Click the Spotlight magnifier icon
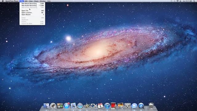The image size is (197, 111). point(194,1)
